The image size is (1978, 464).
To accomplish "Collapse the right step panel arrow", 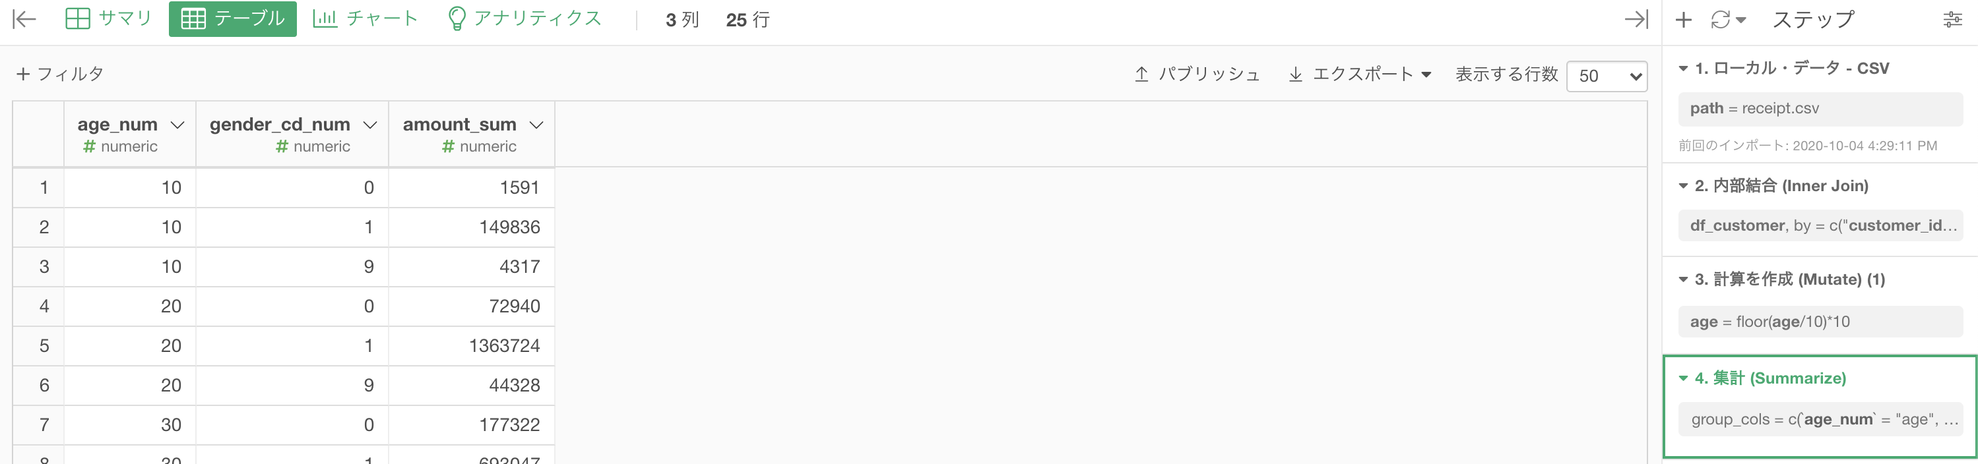I will [x=1636, y=19].
